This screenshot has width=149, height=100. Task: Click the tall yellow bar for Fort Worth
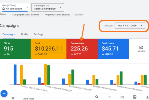tap(45, 74)
